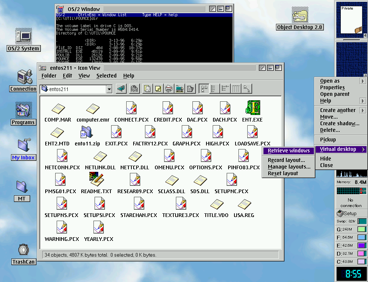This screenshot has width=368, height=282.
Task: Click the Private virtual desktop thumbnail
Action: click(351, 20)
